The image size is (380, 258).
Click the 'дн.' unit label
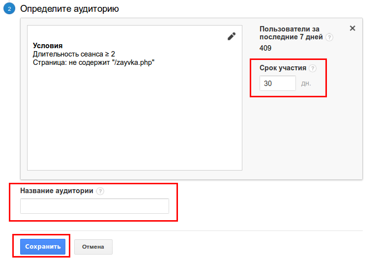[x=306, y=84]
